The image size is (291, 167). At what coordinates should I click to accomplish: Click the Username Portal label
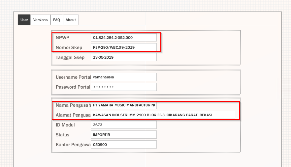(x=73, y=77)
